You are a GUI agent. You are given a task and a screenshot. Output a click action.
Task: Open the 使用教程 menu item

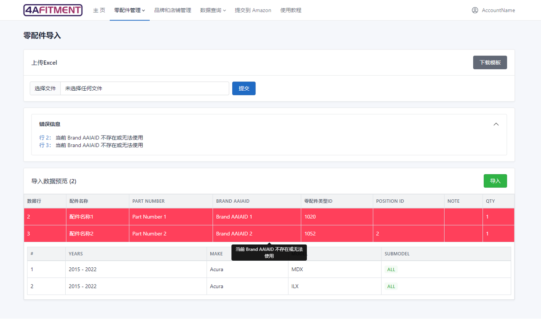click(x=291, y=10)
